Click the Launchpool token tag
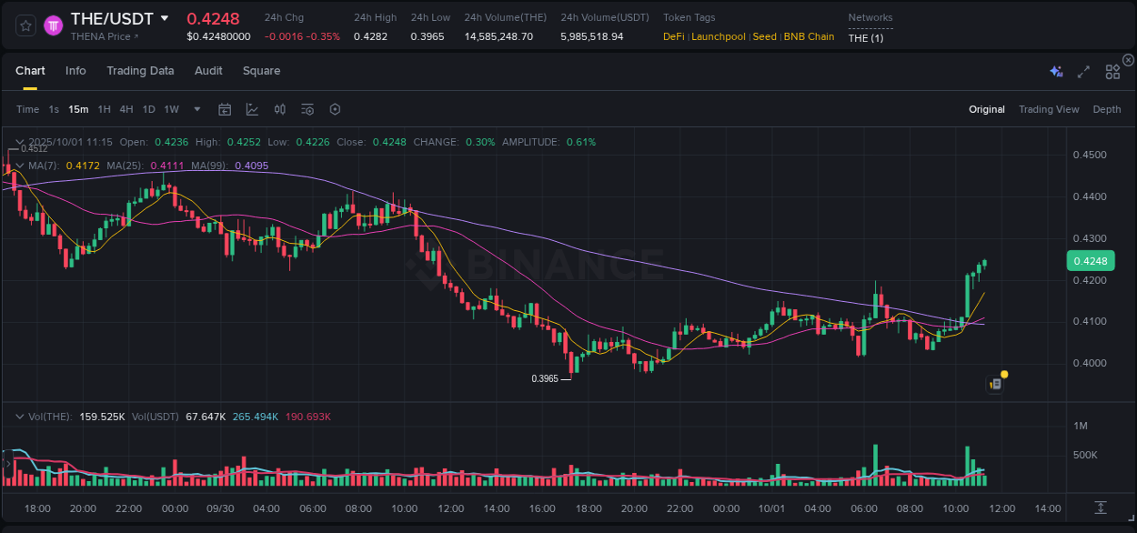 (719, 36)
